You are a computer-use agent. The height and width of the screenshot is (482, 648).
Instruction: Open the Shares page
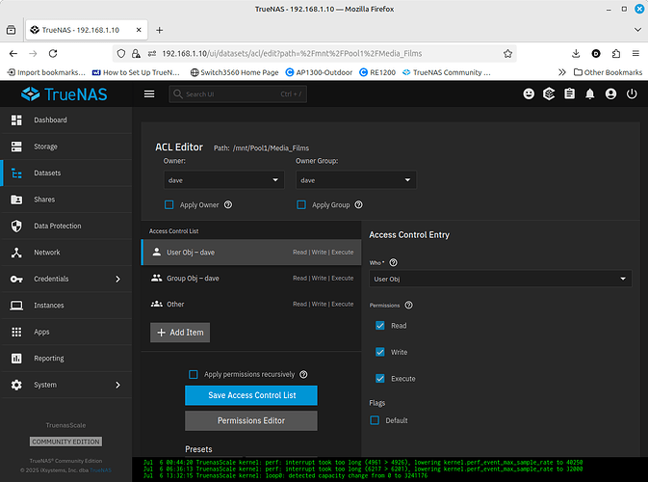[66, 200]
